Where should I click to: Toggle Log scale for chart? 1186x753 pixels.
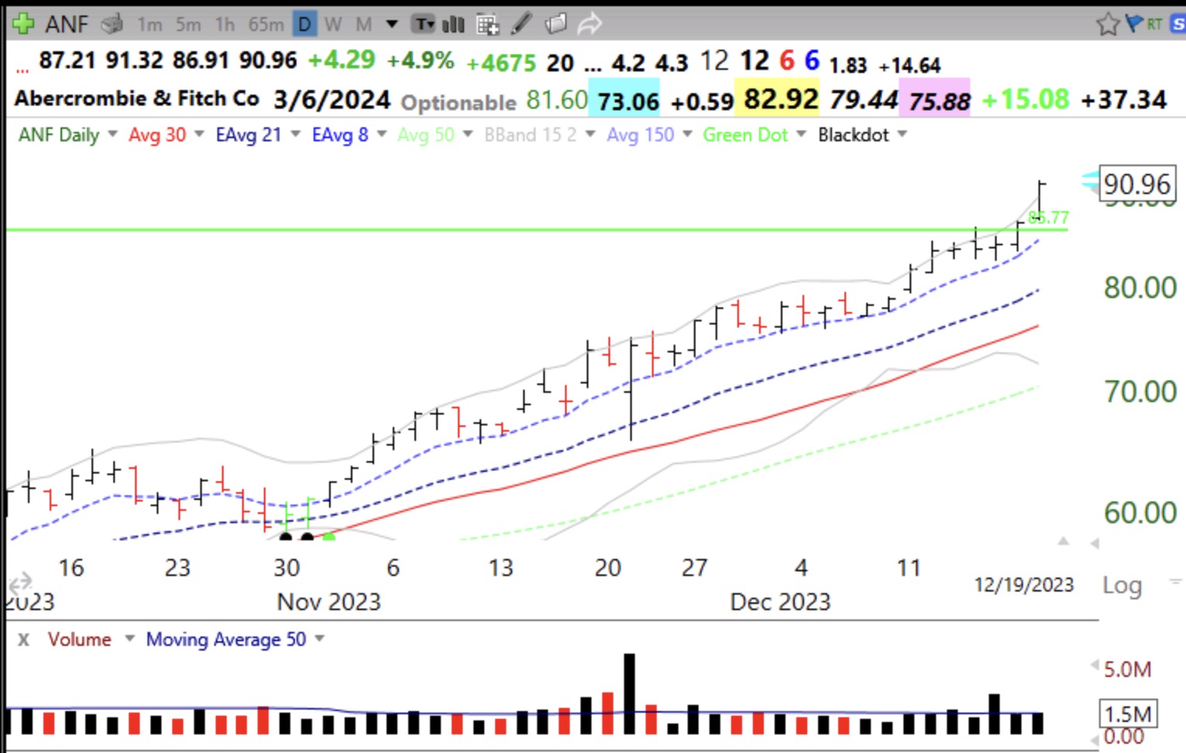tap(1122, 585)
